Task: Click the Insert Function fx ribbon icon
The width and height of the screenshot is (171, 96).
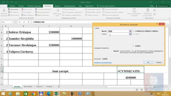Action: click(x=4, y=13)
